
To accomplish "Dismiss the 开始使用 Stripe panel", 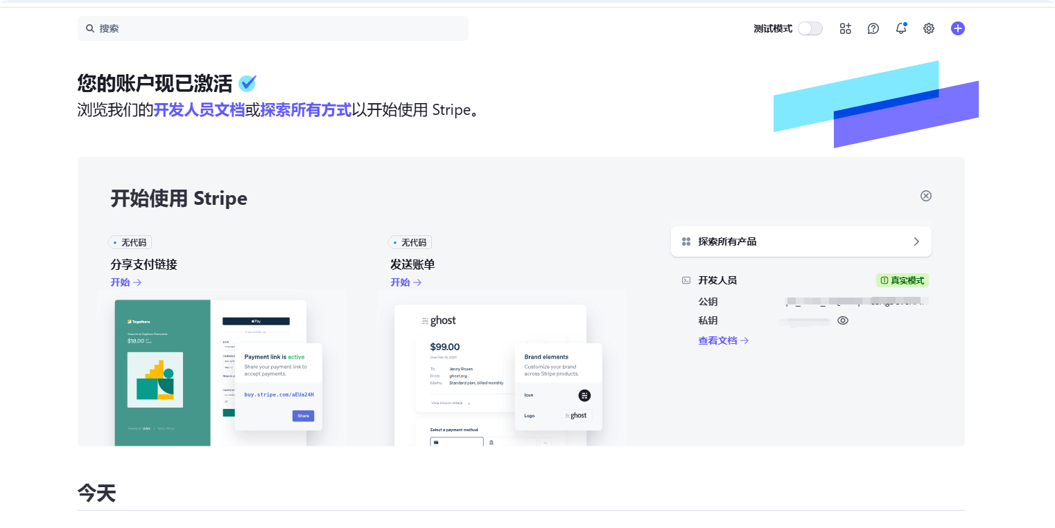I will click(x=925, y=196).
